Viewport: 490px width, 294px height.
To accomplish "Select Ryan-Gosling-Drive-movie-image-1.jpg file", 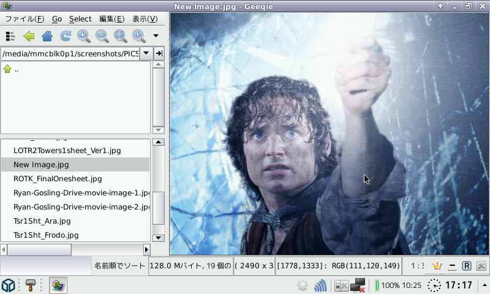I will pos(75,193).
